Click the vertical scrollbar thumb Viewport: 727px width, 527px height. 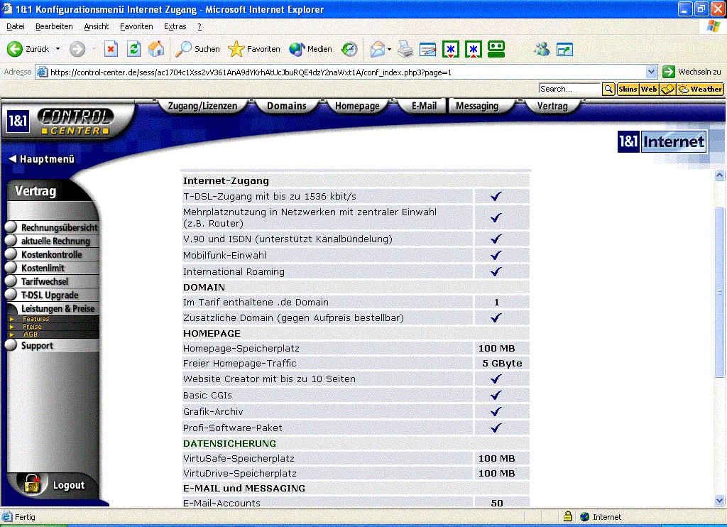tap(719, 291)
